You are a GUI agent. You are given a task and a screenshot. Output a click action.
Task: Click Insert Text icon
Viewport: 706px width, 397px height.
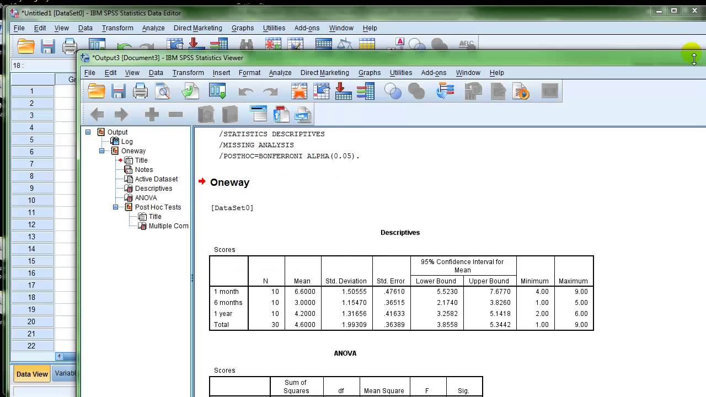coord(303,114)
